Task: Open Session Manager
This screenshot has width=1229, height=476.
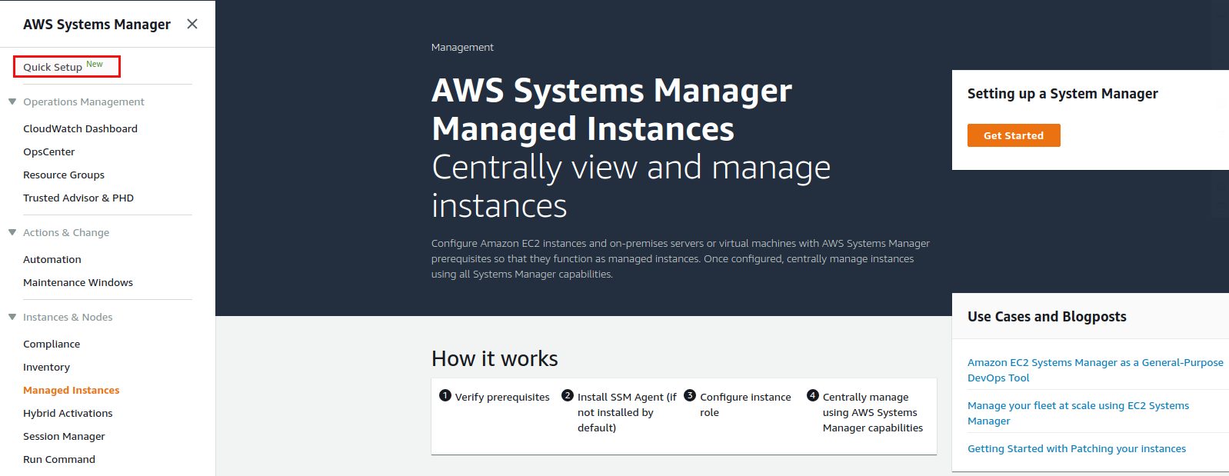Action: click(x=64, y=436)
